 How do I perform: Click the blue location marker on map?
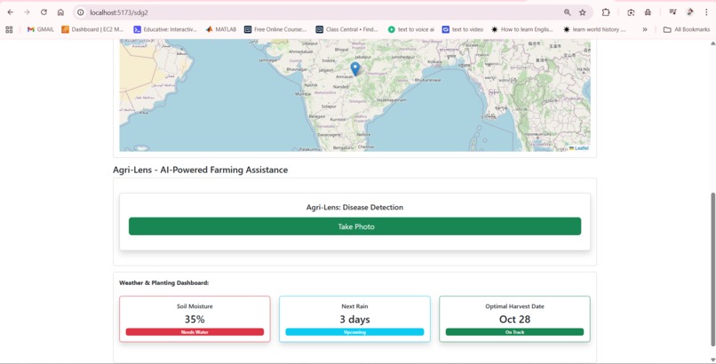pyautogui.click(x=354, y=69)
